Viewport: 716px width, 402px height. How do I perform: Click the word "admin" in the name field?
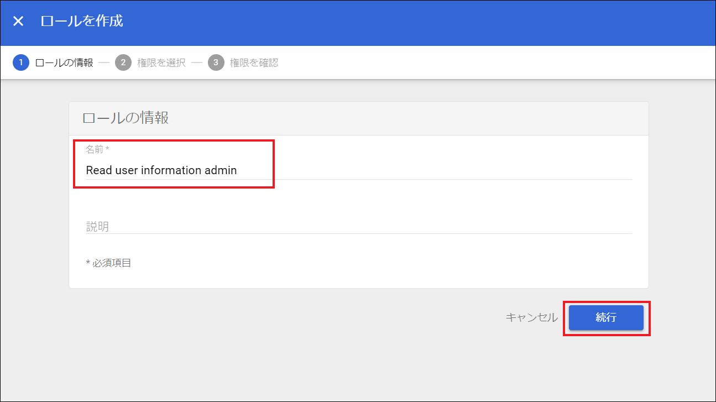coord(221,170)
